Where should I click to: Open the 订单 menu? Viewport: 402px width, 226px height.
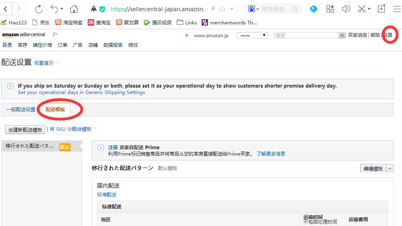click(63, 45)
